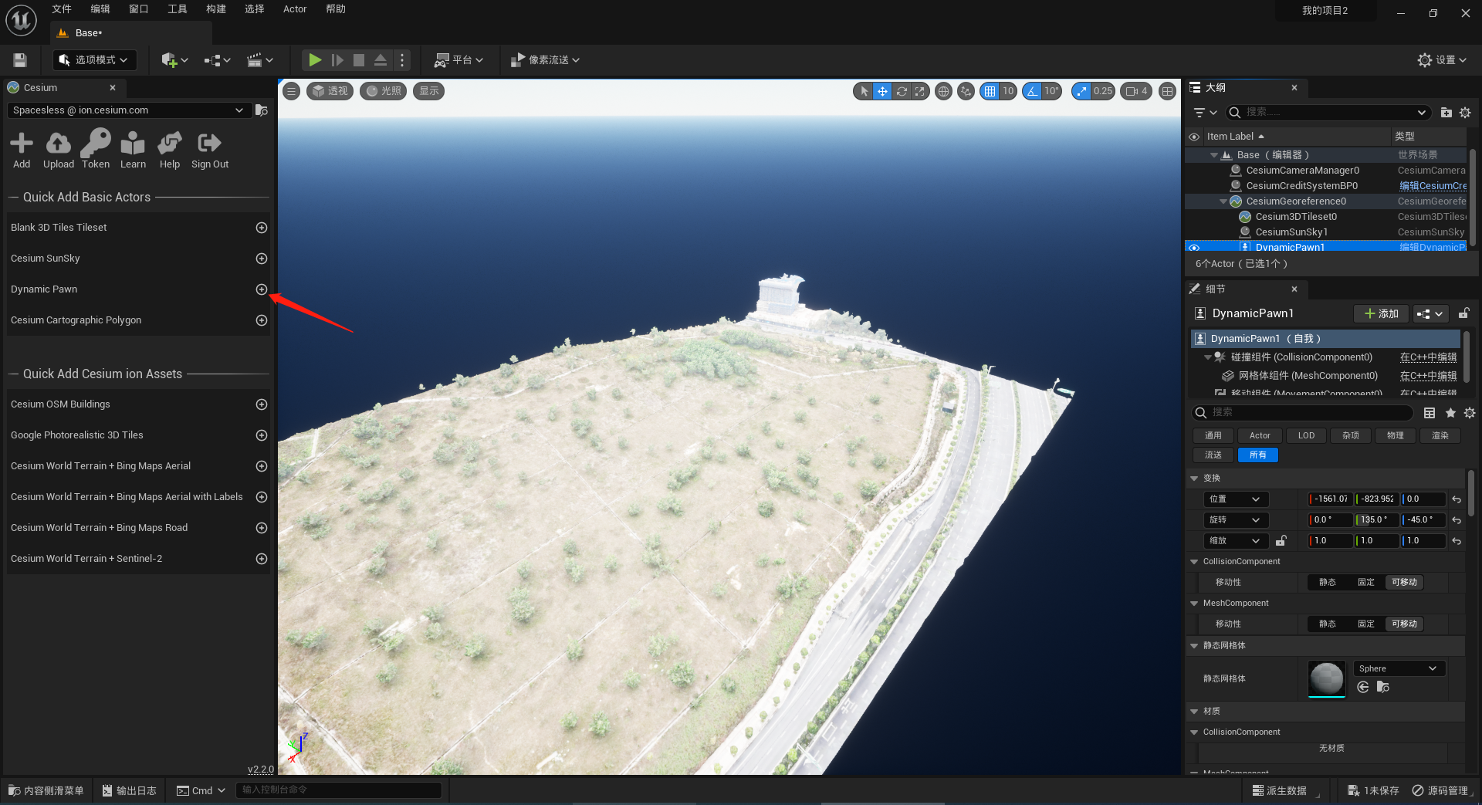Select the translate transform tool in viewport
This screenshot has width=1482, height=805.
coord(882,91)
